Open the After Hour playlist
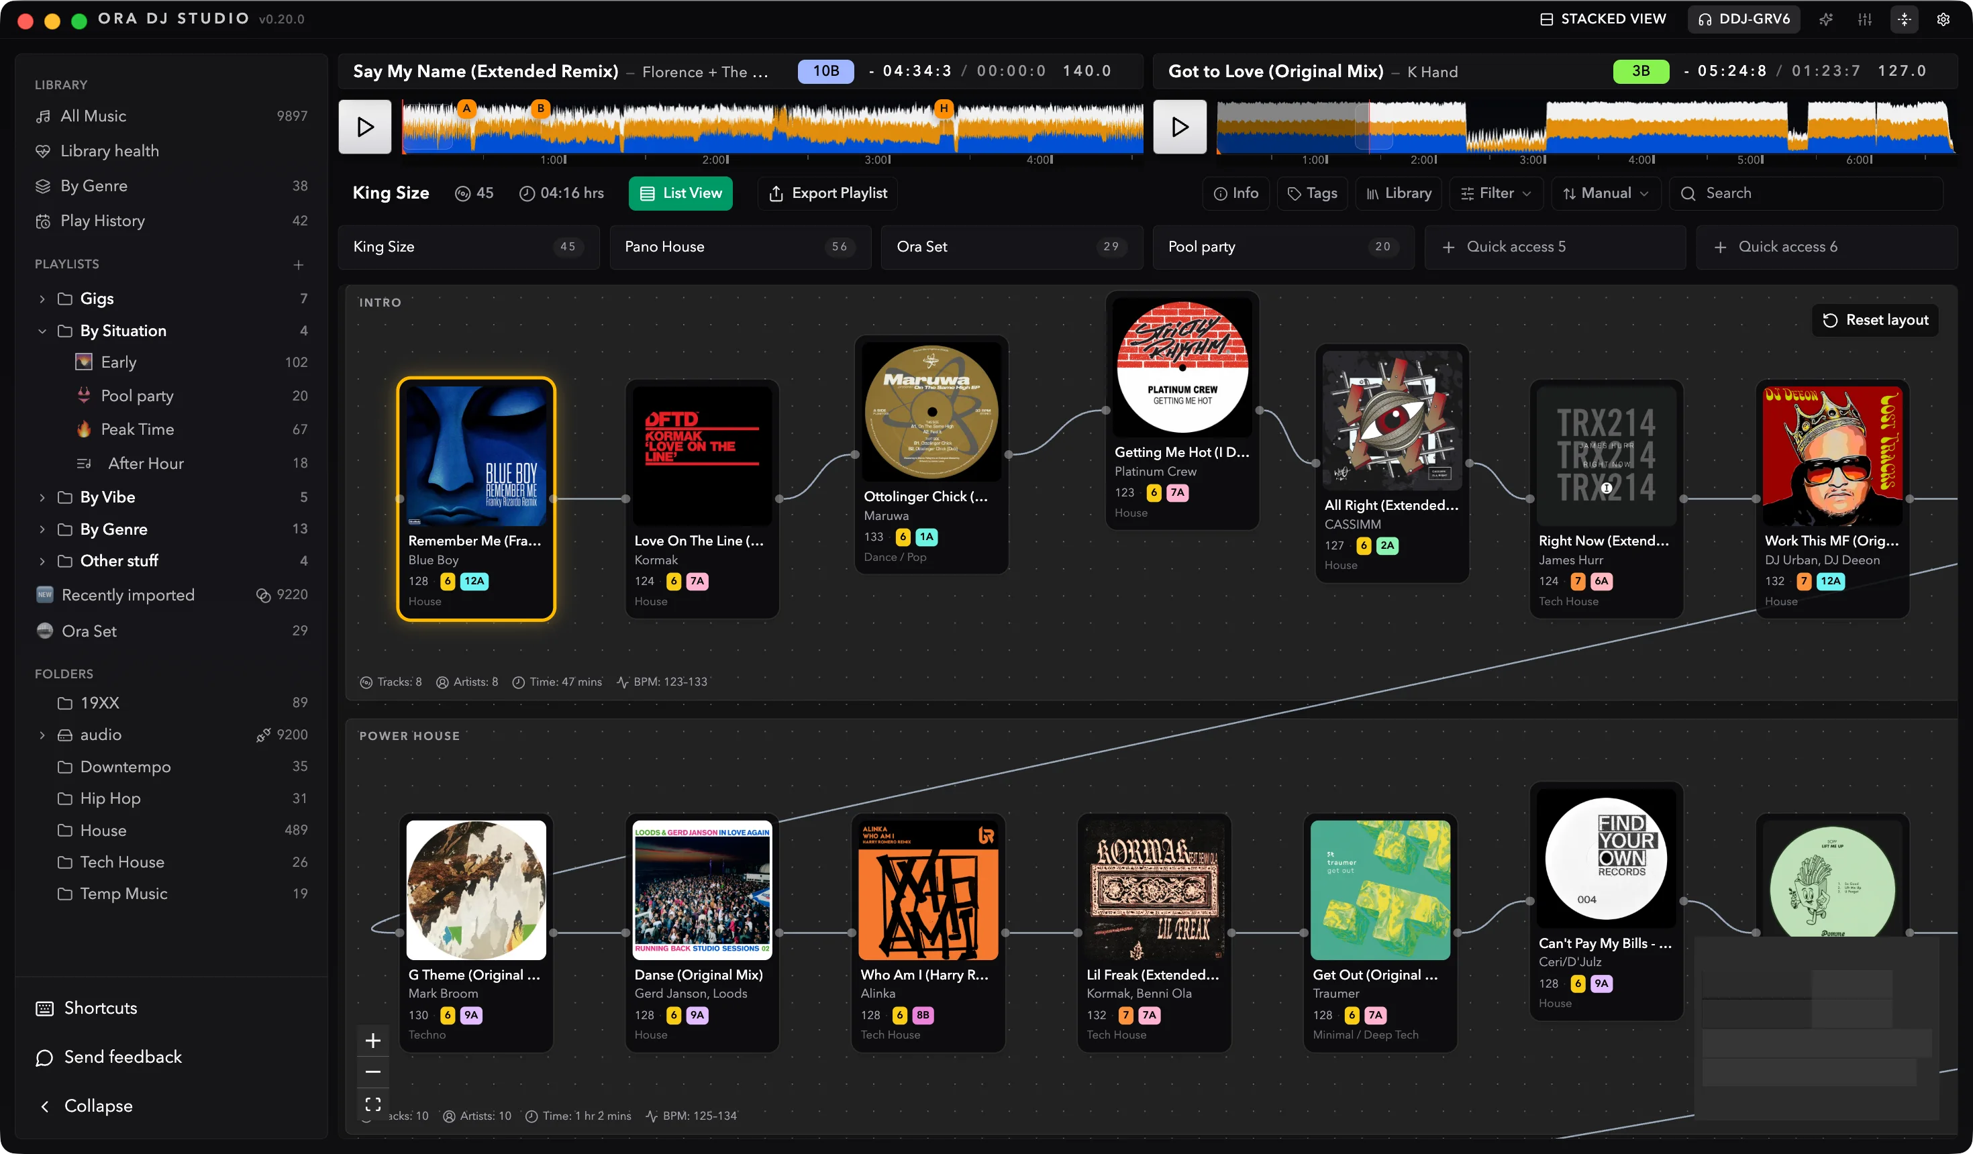Image resolution: width=1973 pixels, height=1154 pixels. 191,464
